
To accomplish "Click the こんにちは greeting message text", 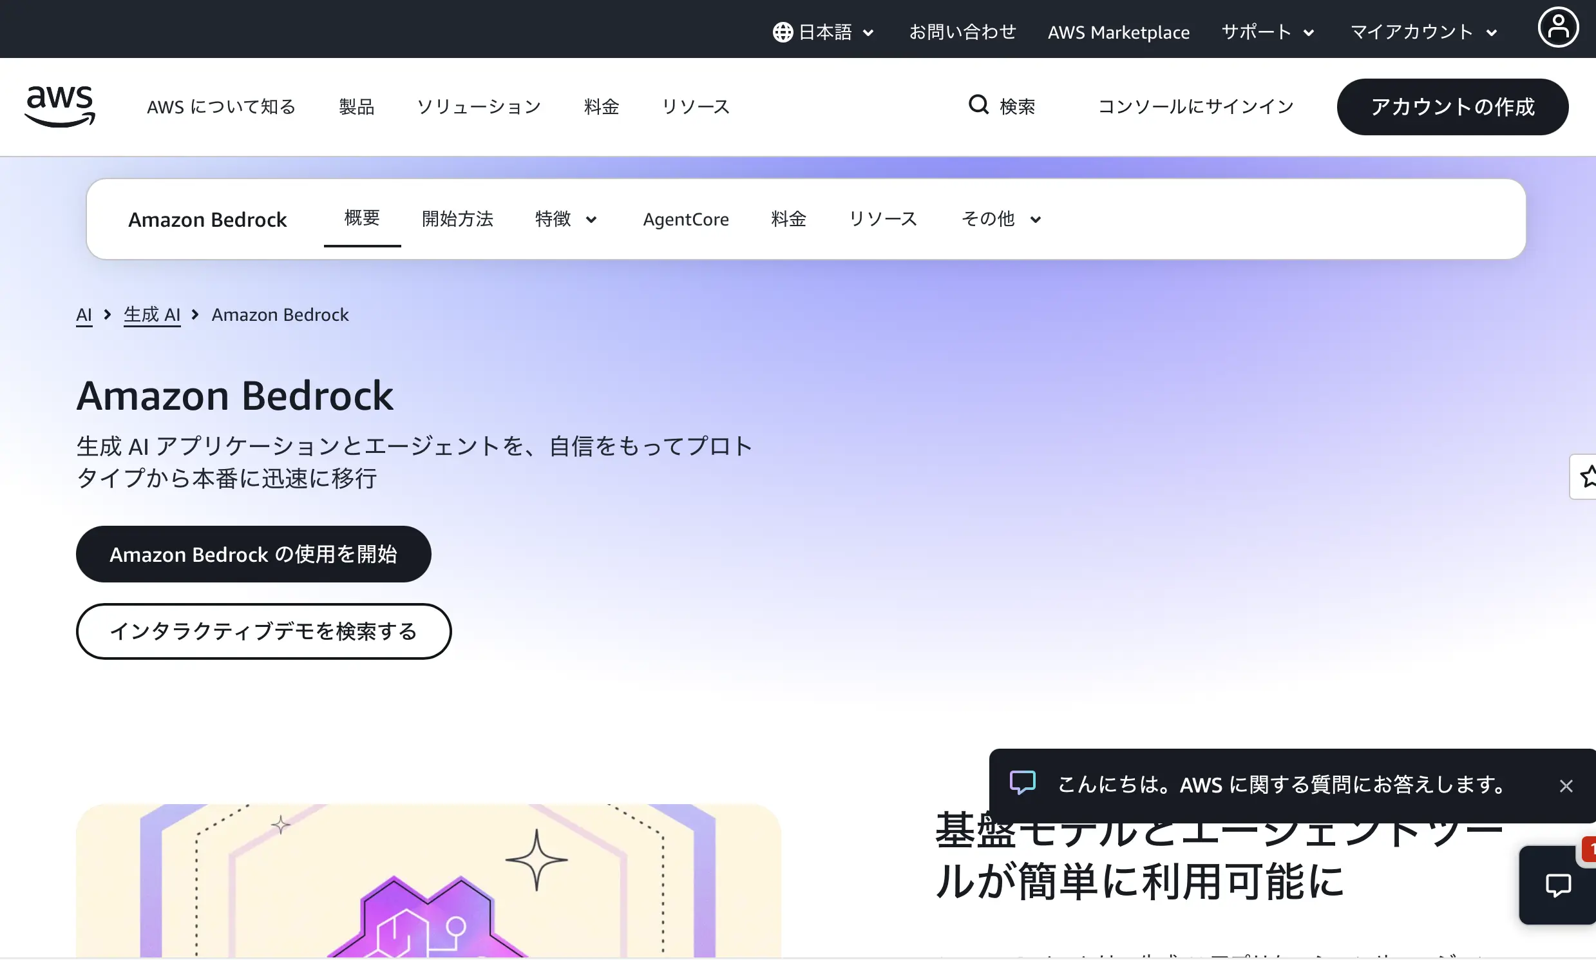I will tap(1282, 785).
